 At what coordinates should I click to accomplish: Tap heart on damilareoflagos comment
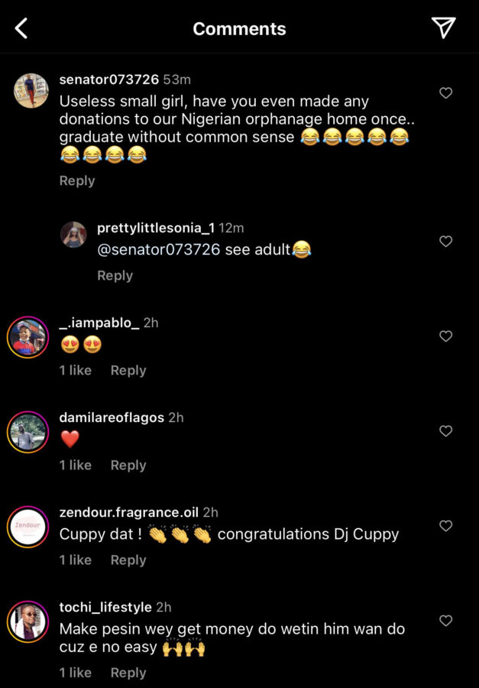(446, 431)
